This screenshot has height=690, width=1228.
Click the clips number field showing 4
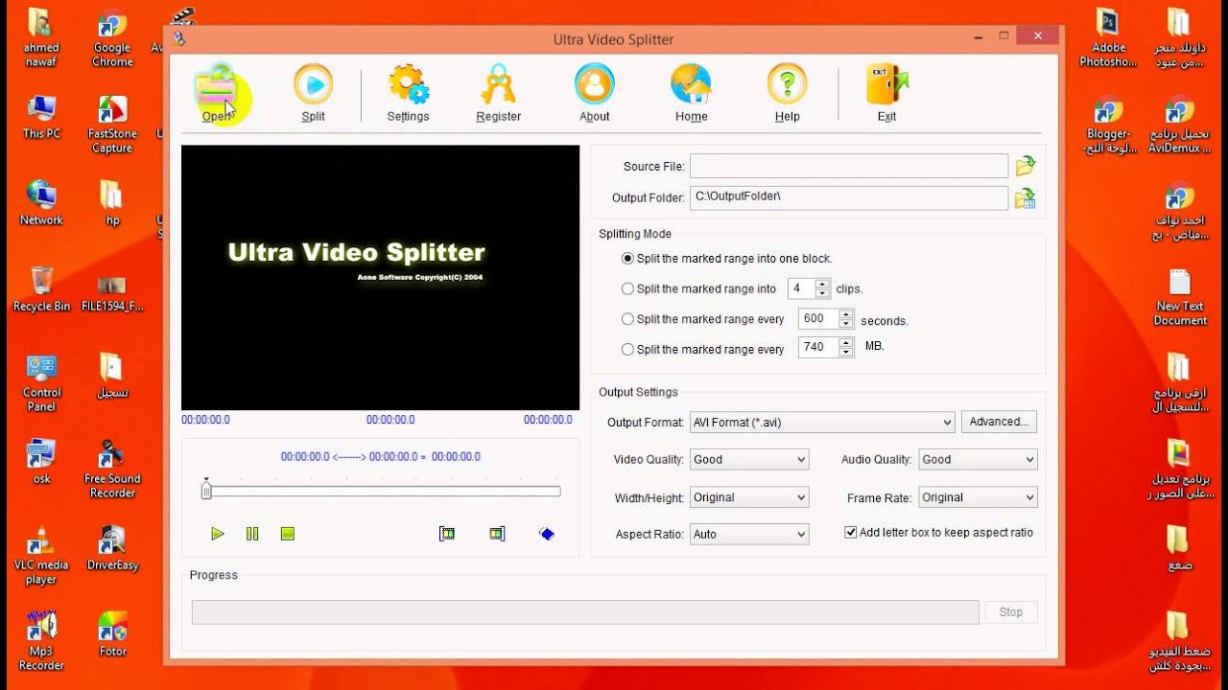(x=802, y=288)
